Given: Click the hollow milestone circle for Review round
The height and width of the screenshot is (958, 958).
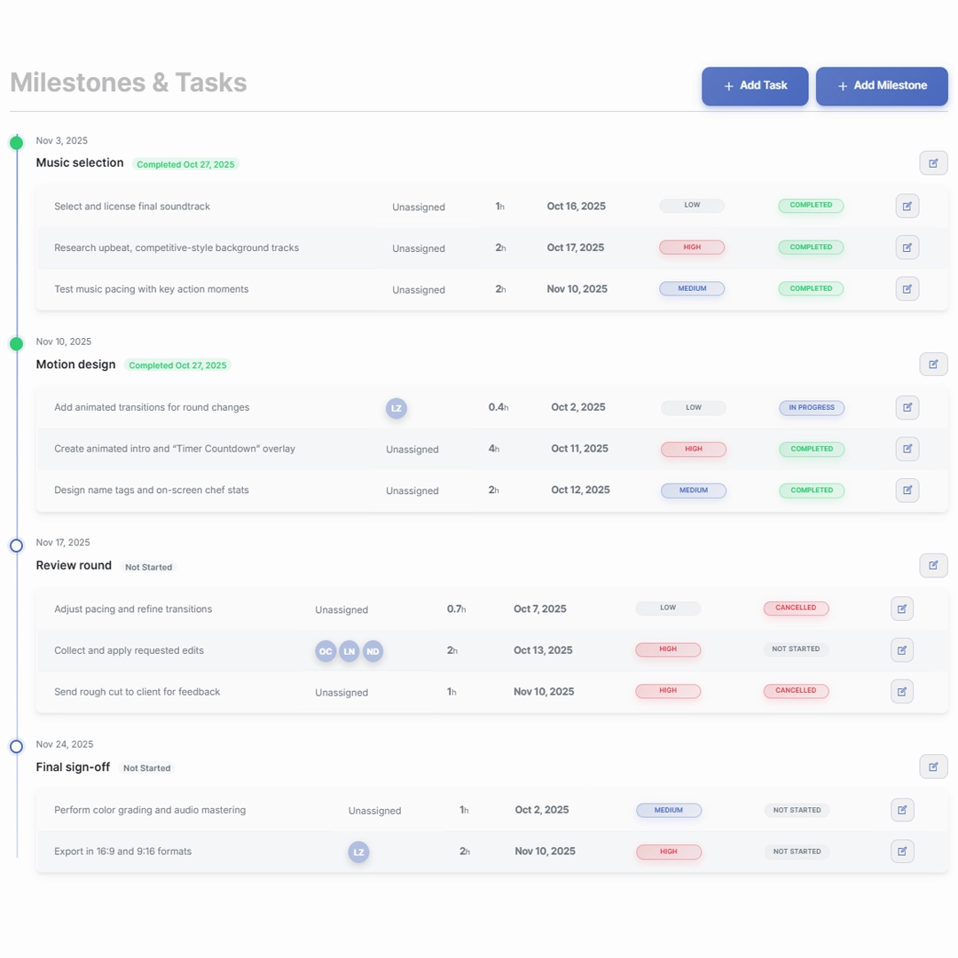Looking at the screenshot, I should 16,545.
